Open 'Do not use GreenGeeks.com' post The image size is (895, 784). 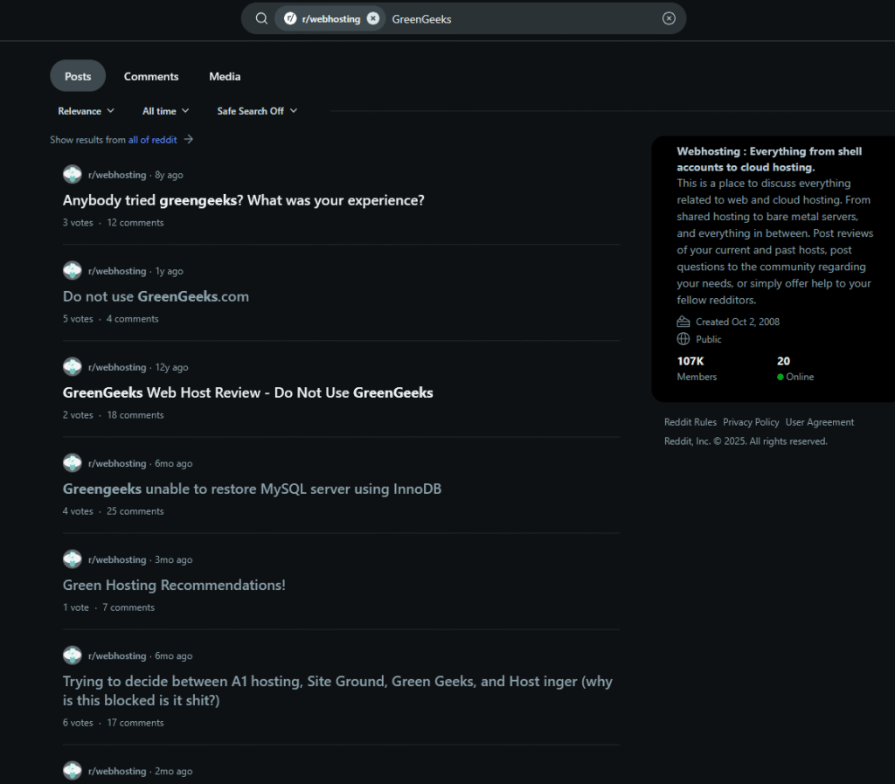[x=156, y=296]
